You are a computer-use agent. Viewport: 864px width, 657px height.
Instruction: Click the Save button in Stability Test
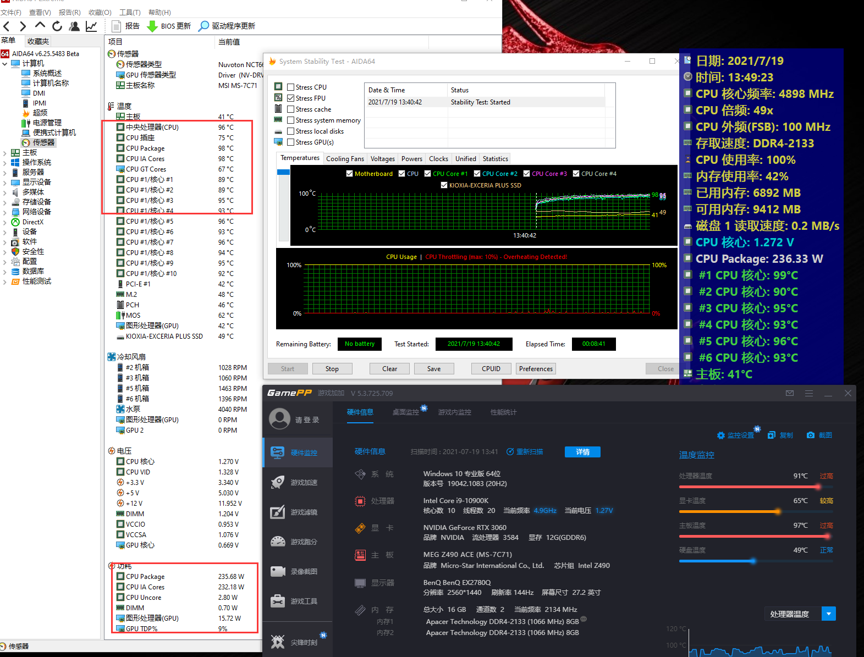click(x=434, y=369)
